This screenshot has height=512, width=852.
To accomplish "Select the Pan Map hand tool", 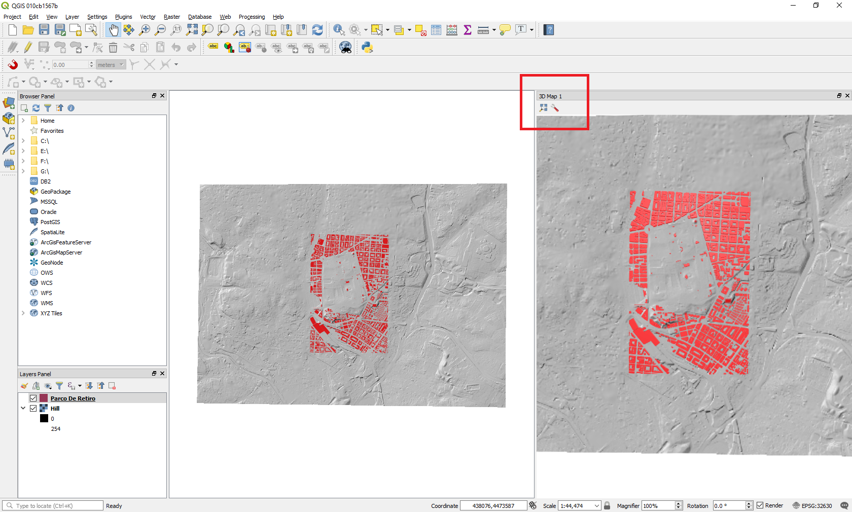I will click(113, 30).
